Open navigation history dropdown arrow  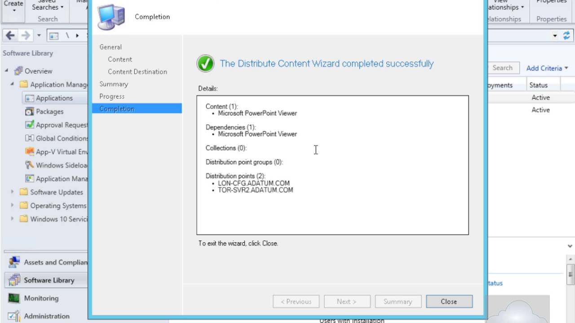[x=39, y=35]
